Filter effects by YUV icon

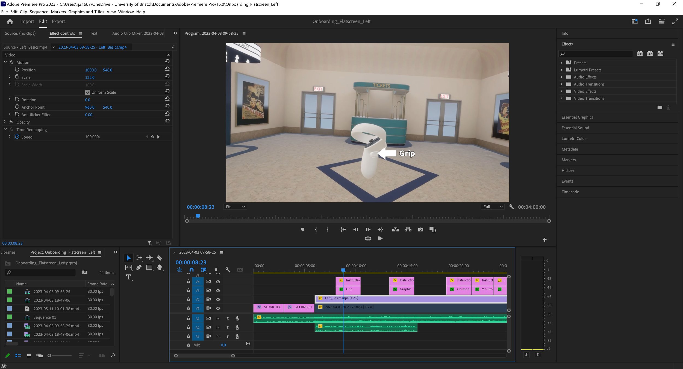(x=660, y=53)
